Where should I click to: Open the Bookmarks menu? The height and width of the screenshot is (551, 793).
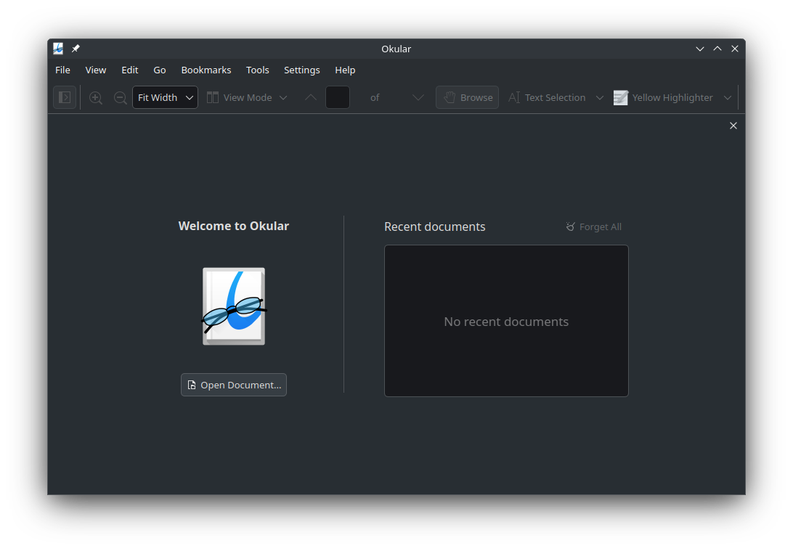pos(206,70)
